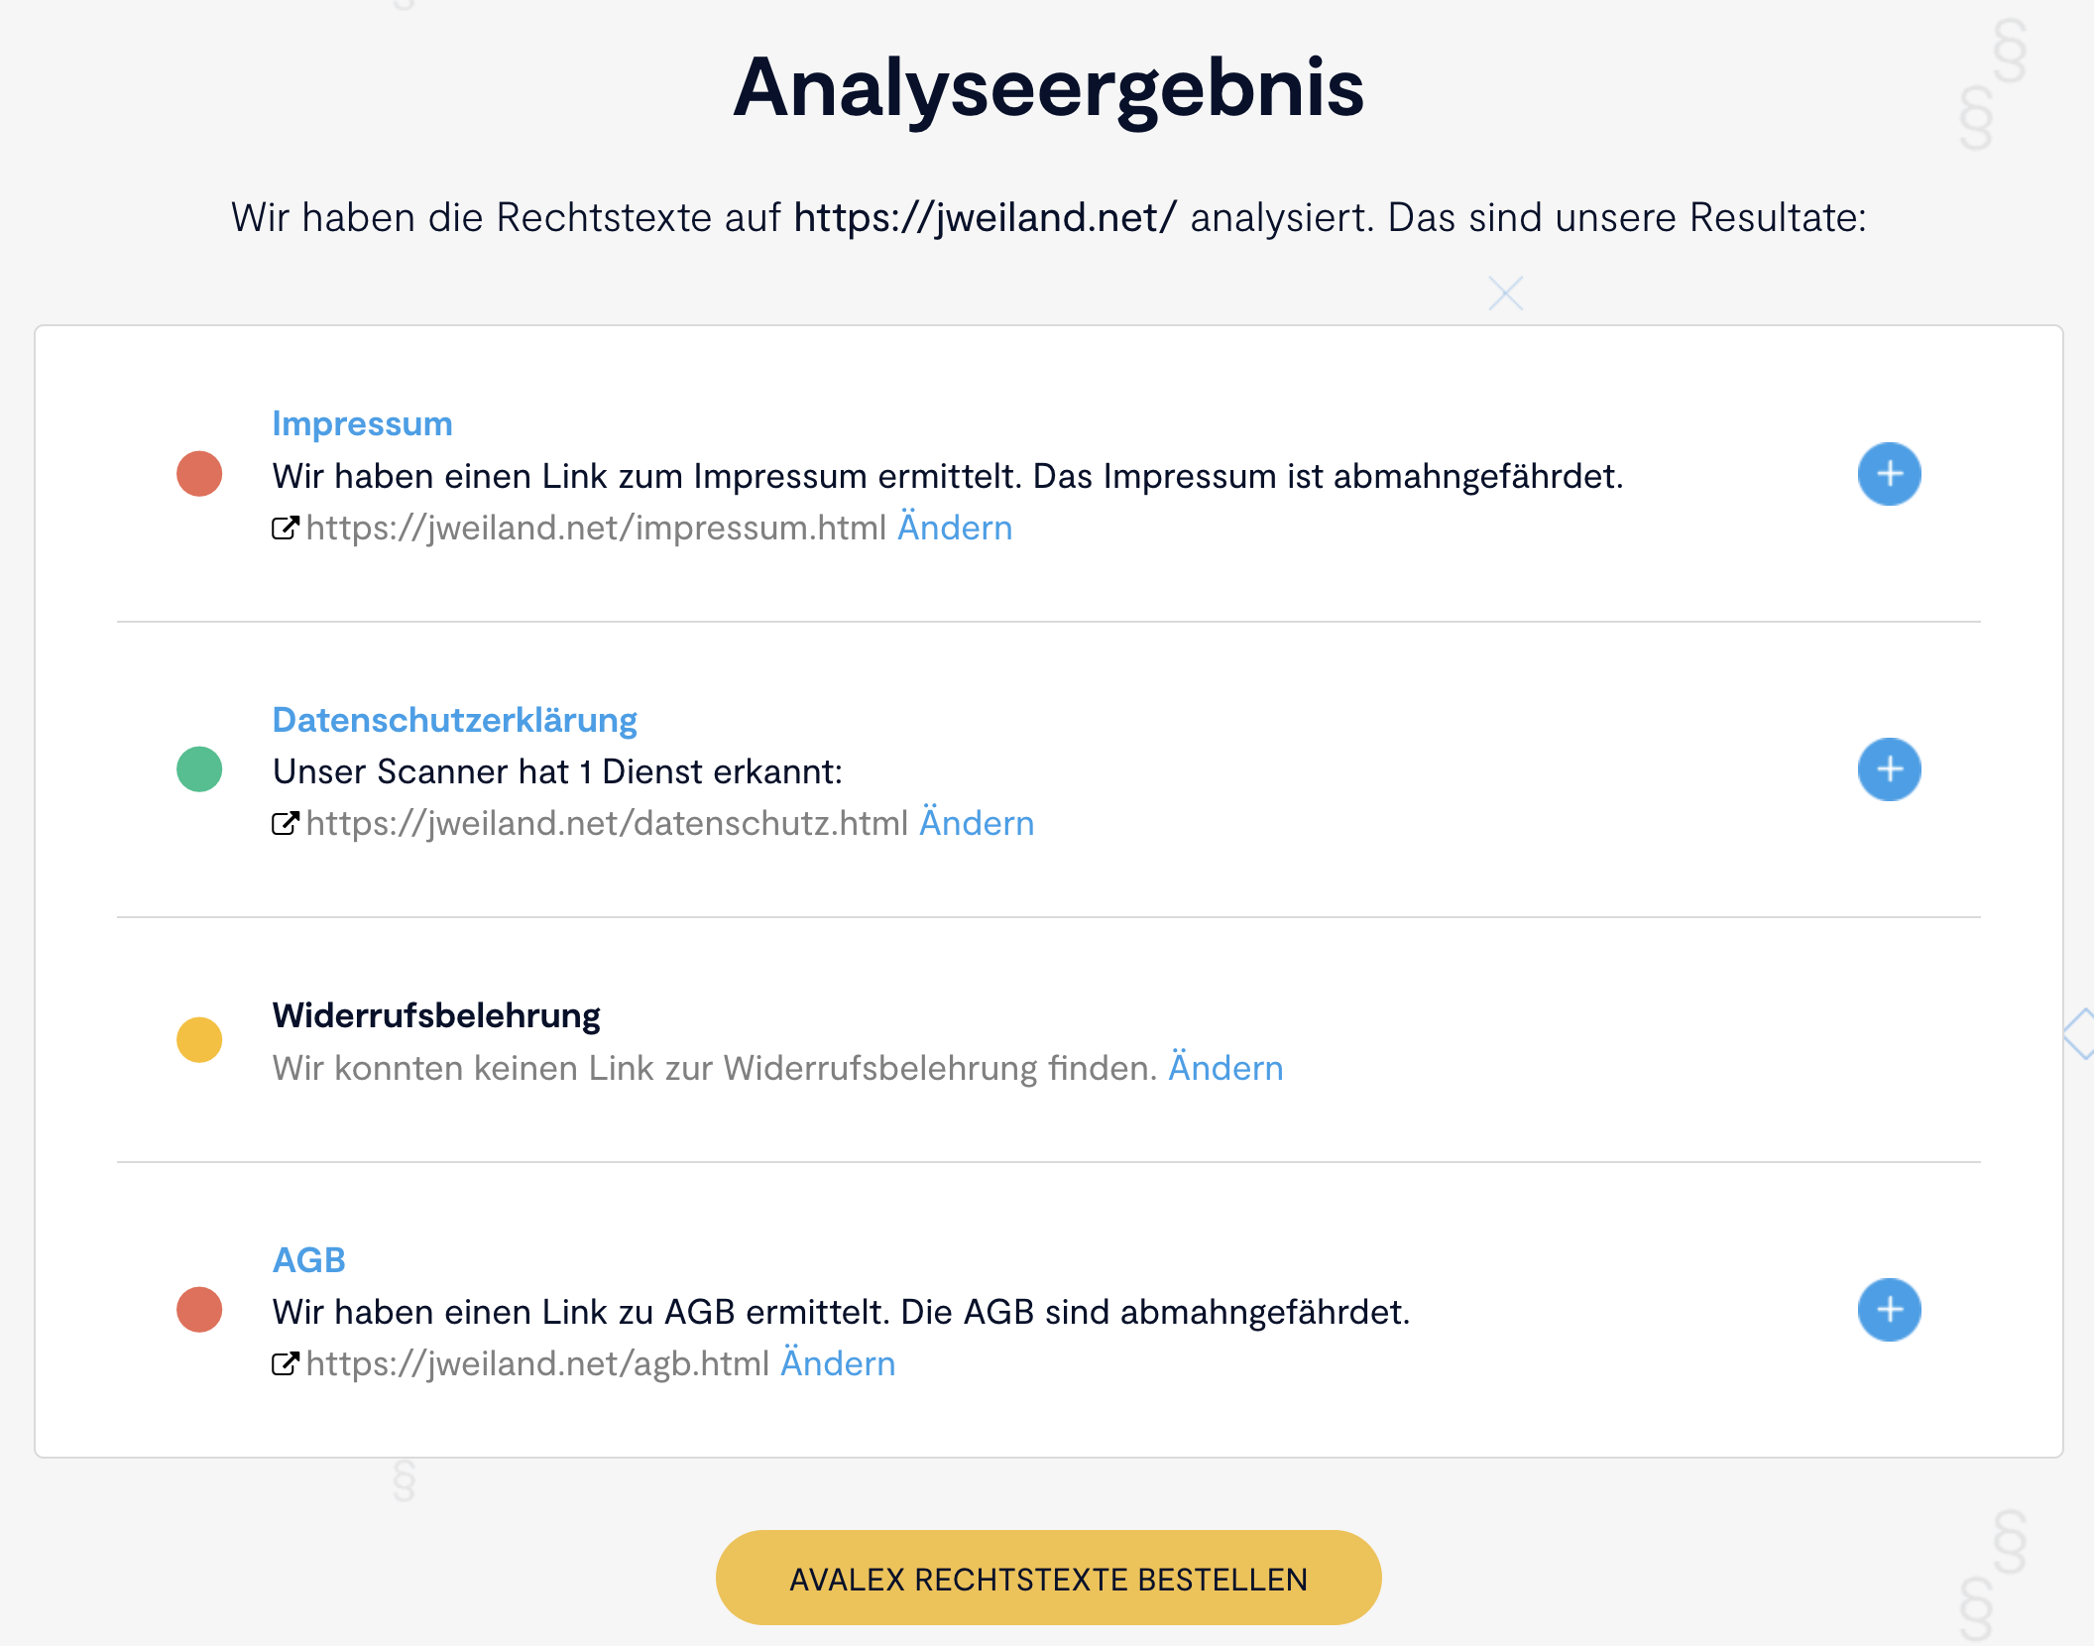Expand the Impressum result details
This screenshot has height=1646, width=2094.
(1889, 474)
